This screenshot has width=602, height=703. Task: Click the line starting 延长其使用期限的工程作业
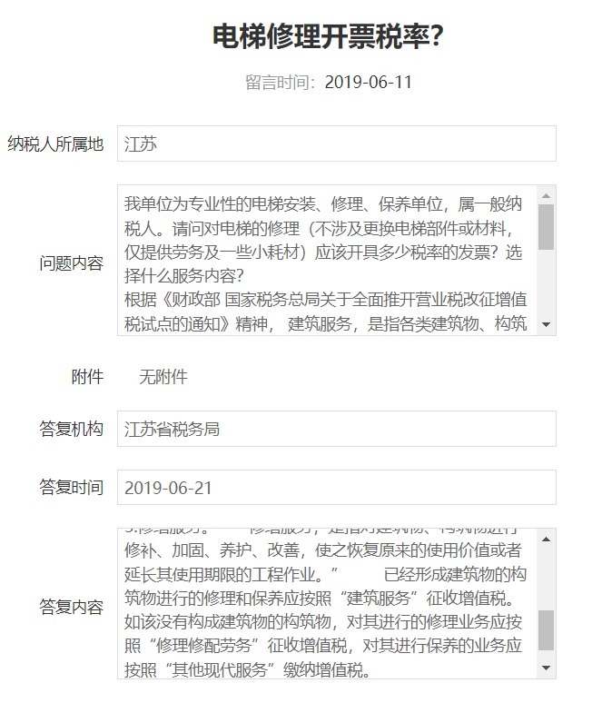(x=326, y=574)
